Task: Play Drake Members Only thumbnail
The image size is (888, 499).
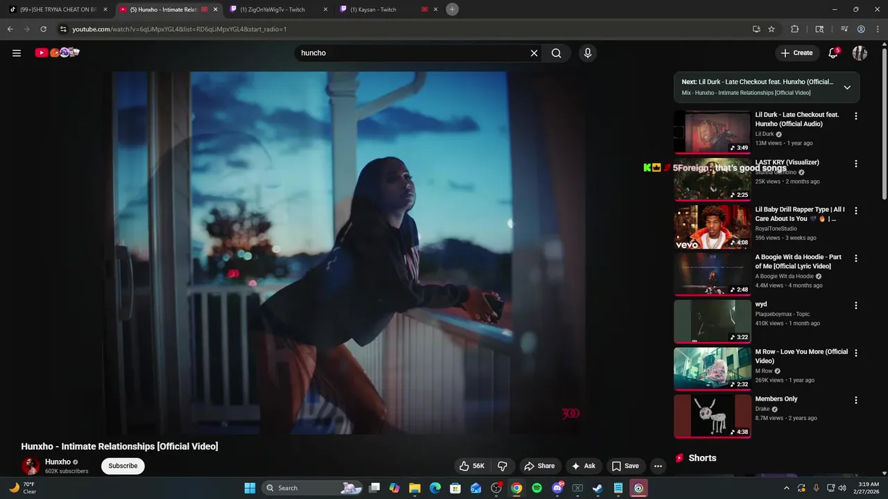Action: [x=712, y=416]
